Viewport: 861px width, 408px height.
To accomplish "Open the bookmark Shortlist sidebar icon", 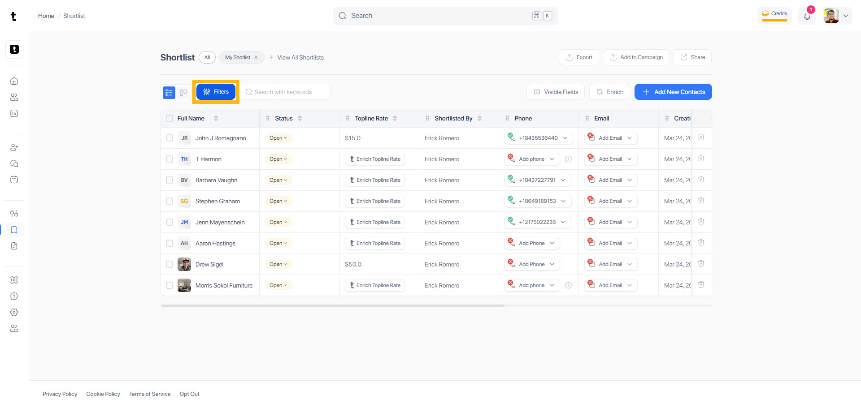I will coord(14,230).
